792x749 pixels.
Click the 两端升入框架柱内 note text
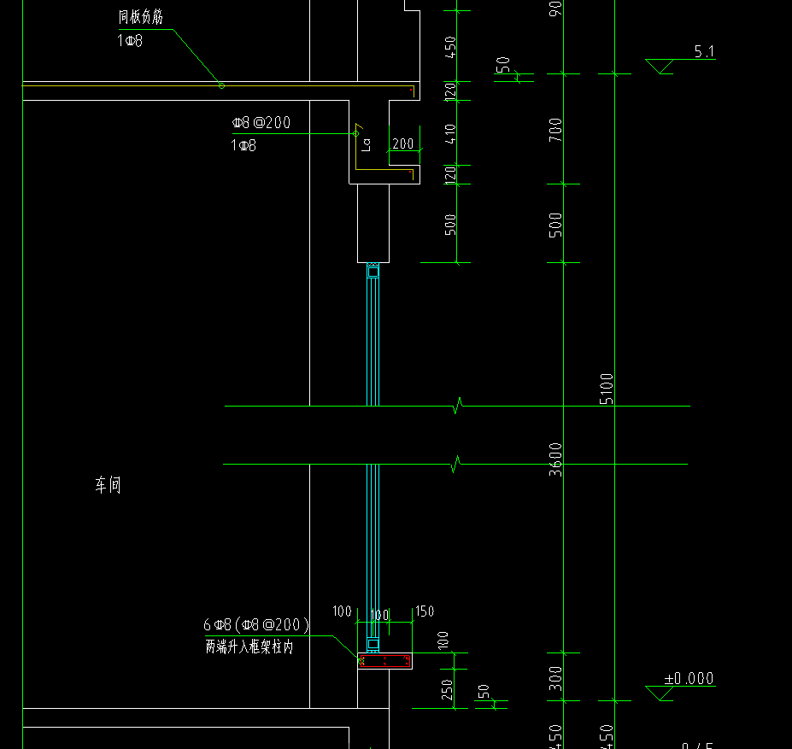(249, 647)
